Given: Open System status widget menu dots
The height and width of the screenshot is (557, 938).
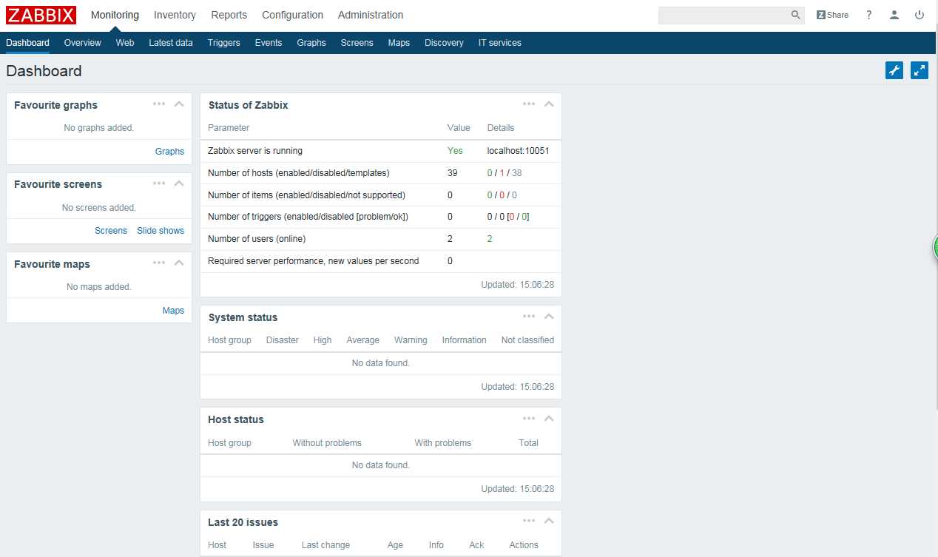Looking at the screenshot, I should 529,316.
